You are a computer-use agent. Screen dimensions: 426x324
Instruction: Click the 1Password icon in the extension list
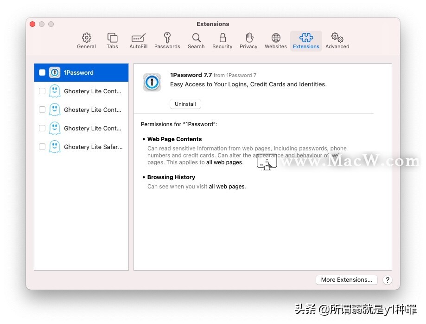[55, 72]
